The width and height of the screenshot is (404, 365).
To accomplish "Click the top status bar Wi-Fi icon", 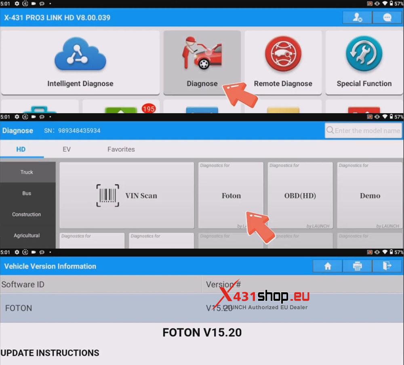I will click(385, 3).
